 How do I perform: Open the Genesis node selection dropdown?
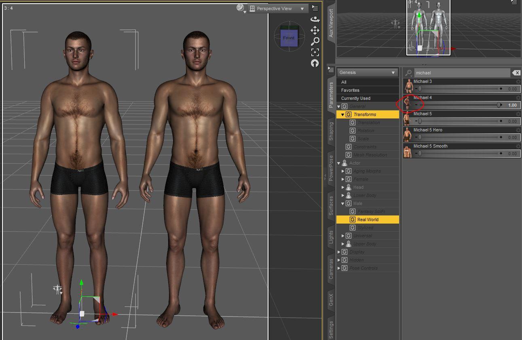click(367, 72)
